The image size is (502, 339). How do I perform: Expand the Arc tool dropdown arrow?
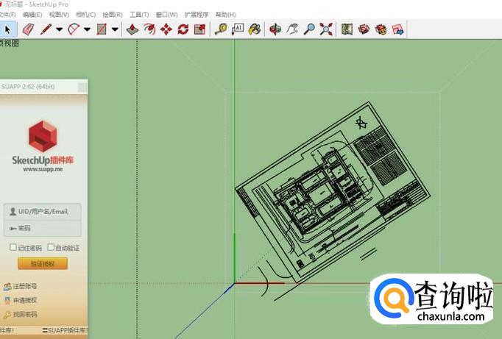(87, 29)
